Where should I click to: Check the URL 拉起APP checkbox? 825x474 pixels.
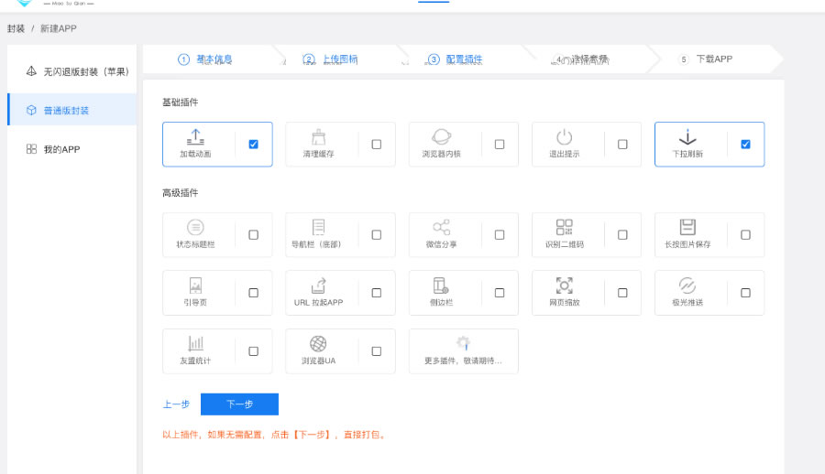(376, 293)
